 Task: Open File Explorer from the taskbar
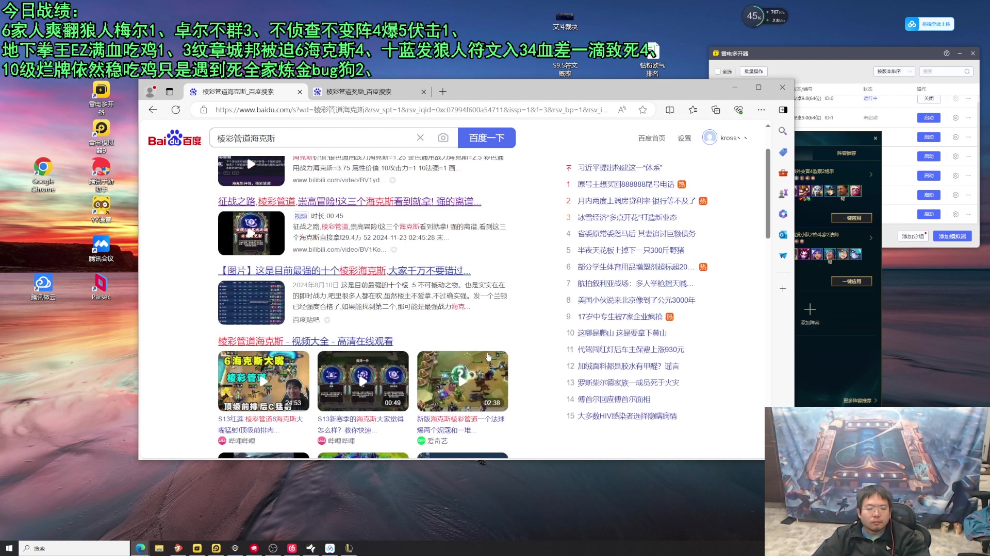pyautogui.click(x=159, y=548)
